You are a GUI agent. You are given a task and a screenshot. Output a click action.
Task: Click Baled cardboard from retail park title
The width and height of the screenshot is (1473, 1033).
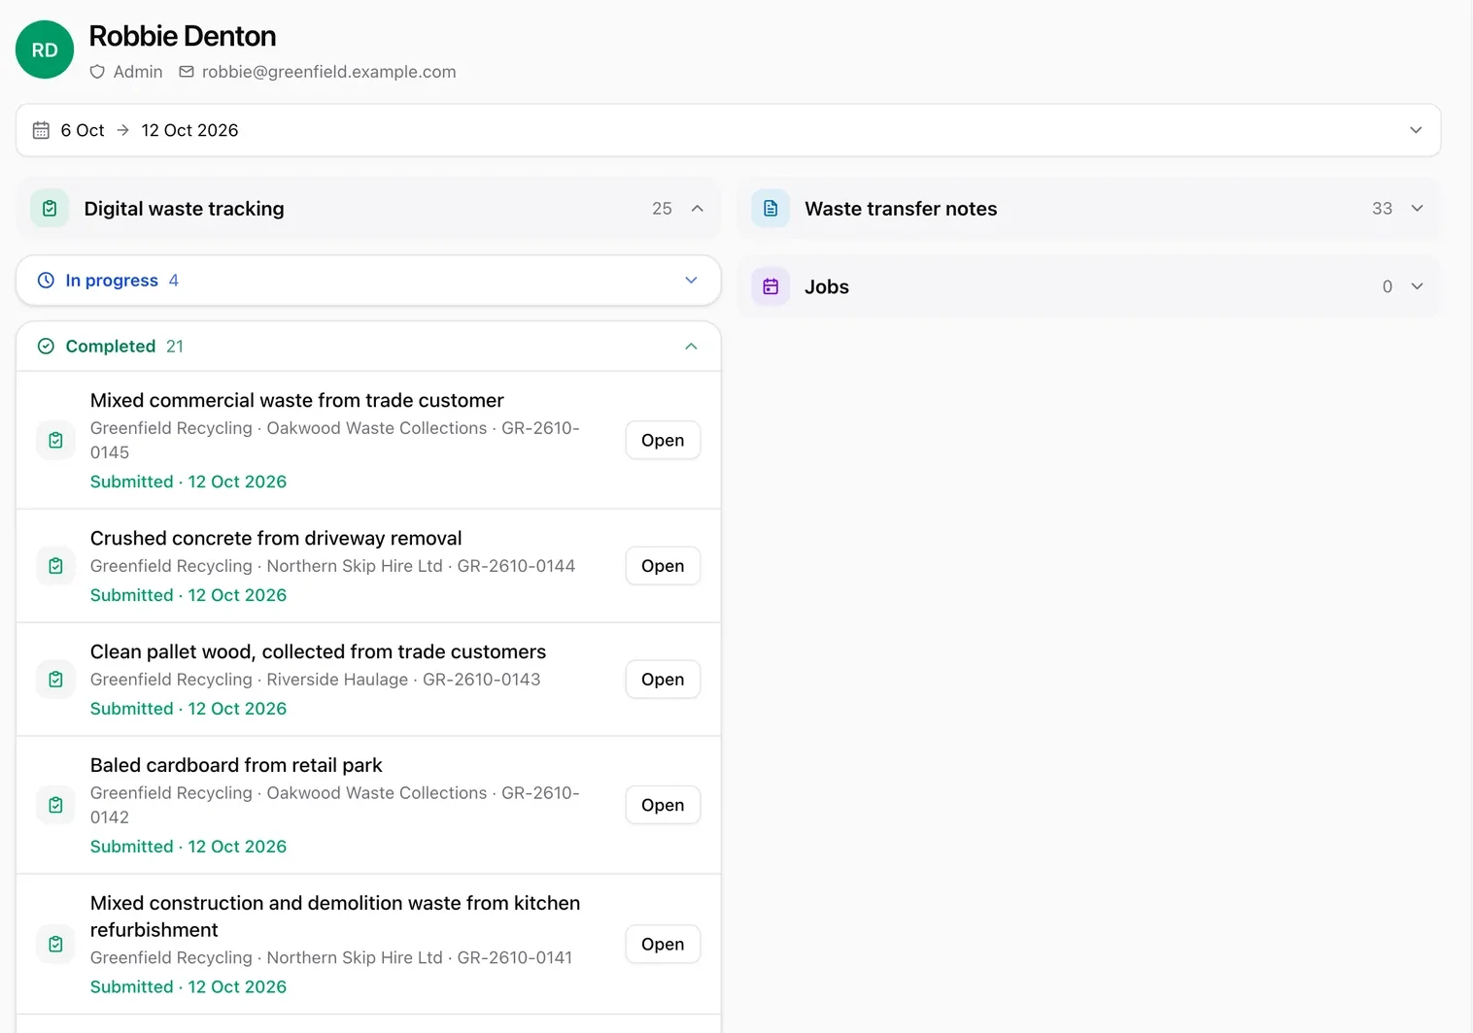coord(236,765)
